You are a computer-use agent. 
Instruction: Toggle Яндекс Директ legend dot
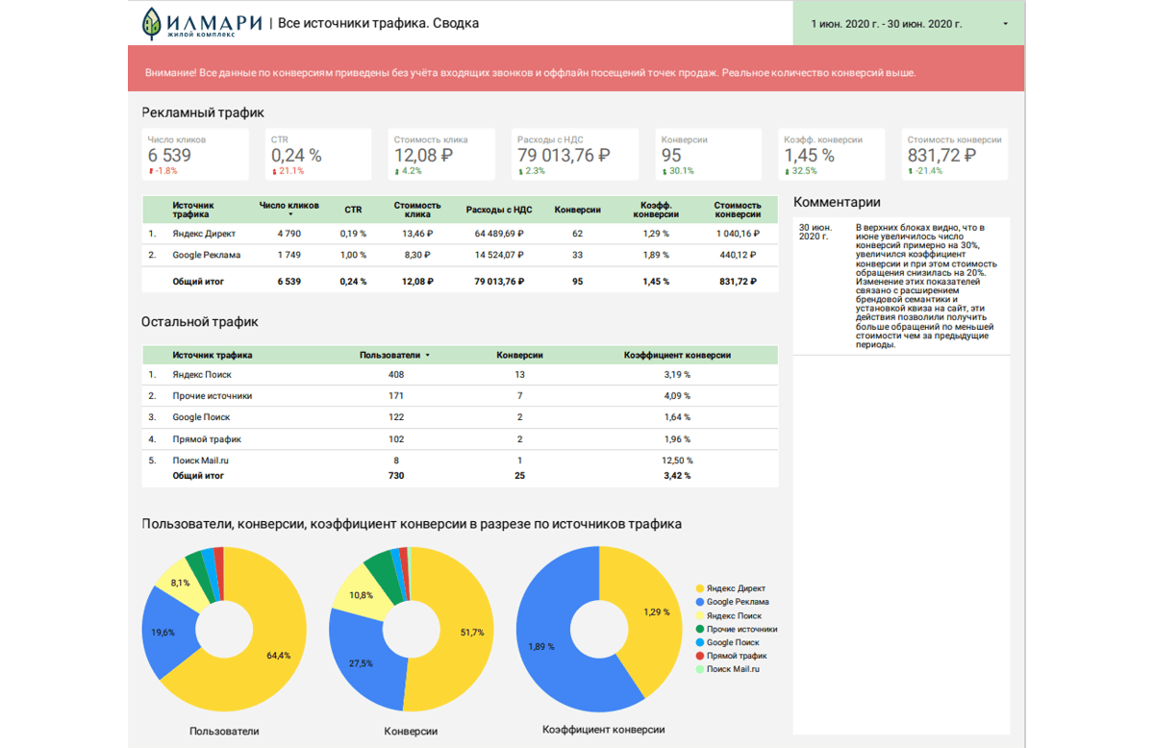click(699, 588)
